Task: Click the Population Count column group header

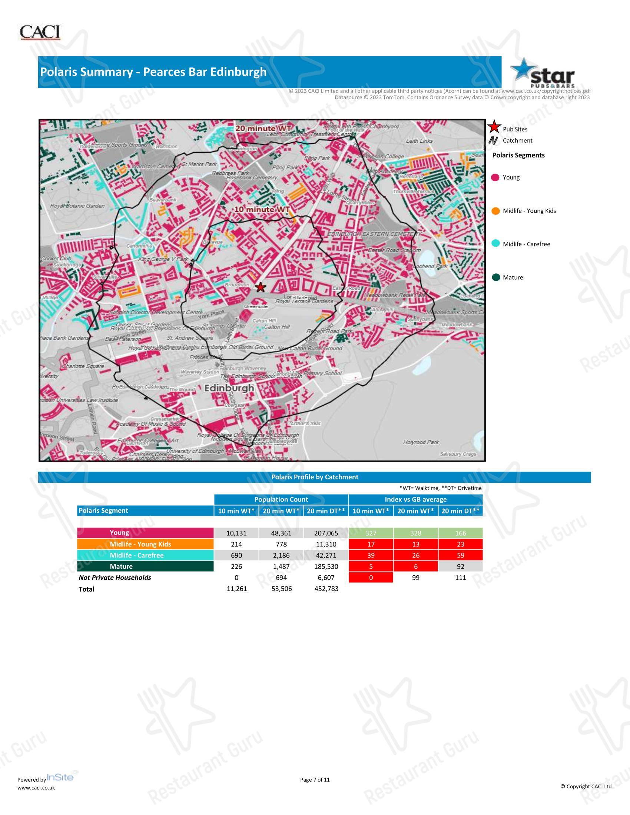Action: [281, 499]
